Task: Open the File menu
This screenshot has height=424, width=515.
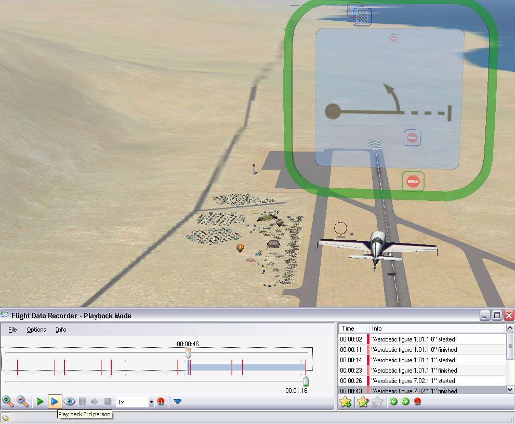Action: 12,330
